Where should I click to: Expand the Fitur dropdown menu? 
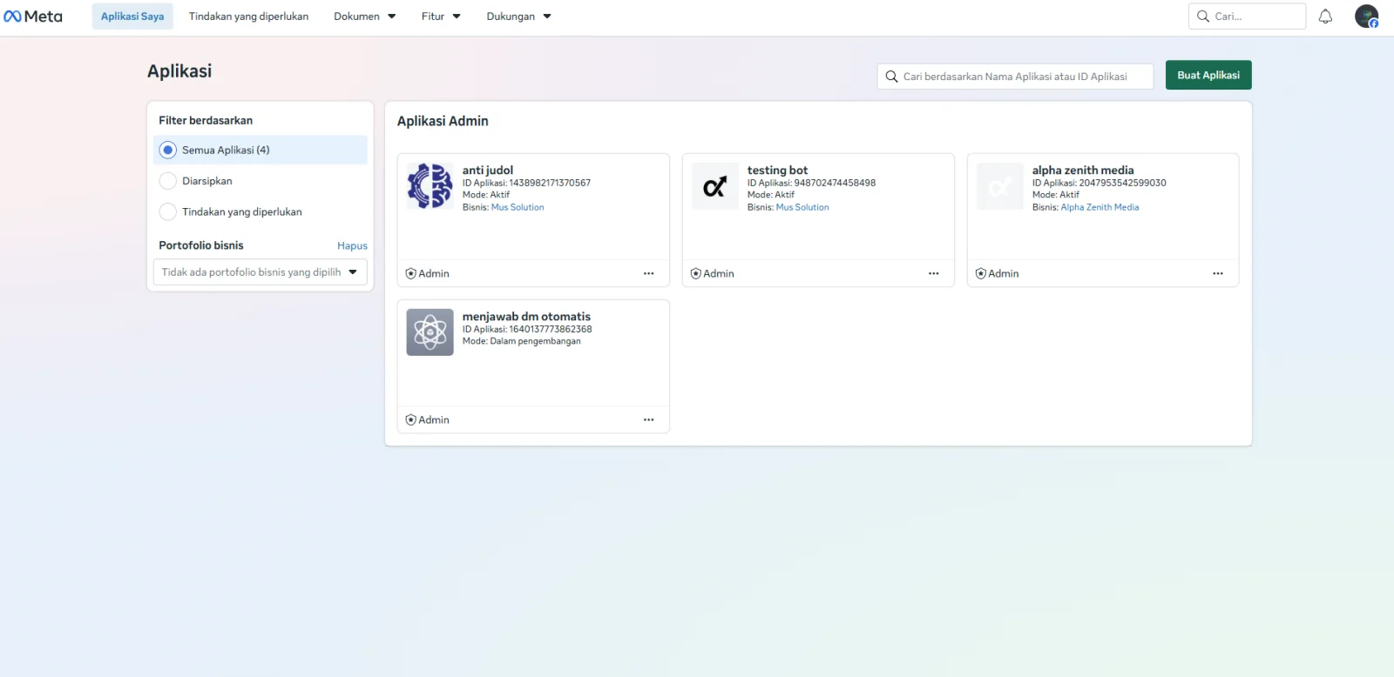click(x=441, y=16)
